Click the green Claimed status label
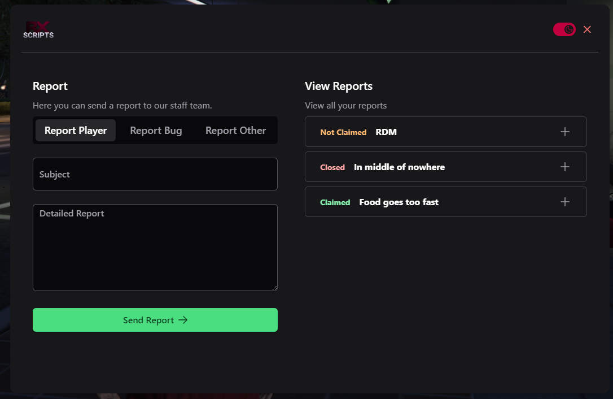This screenshot has height=399, width=613. (335, 202)
